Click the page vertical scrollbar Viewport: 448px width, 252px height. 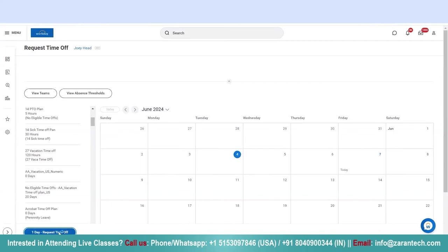click(x=445, y=111)
